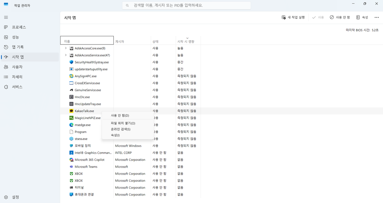The image size is (383, 203).
Task: Click the SecurityHealthSystray shield icon
Action: click(71, 62)
